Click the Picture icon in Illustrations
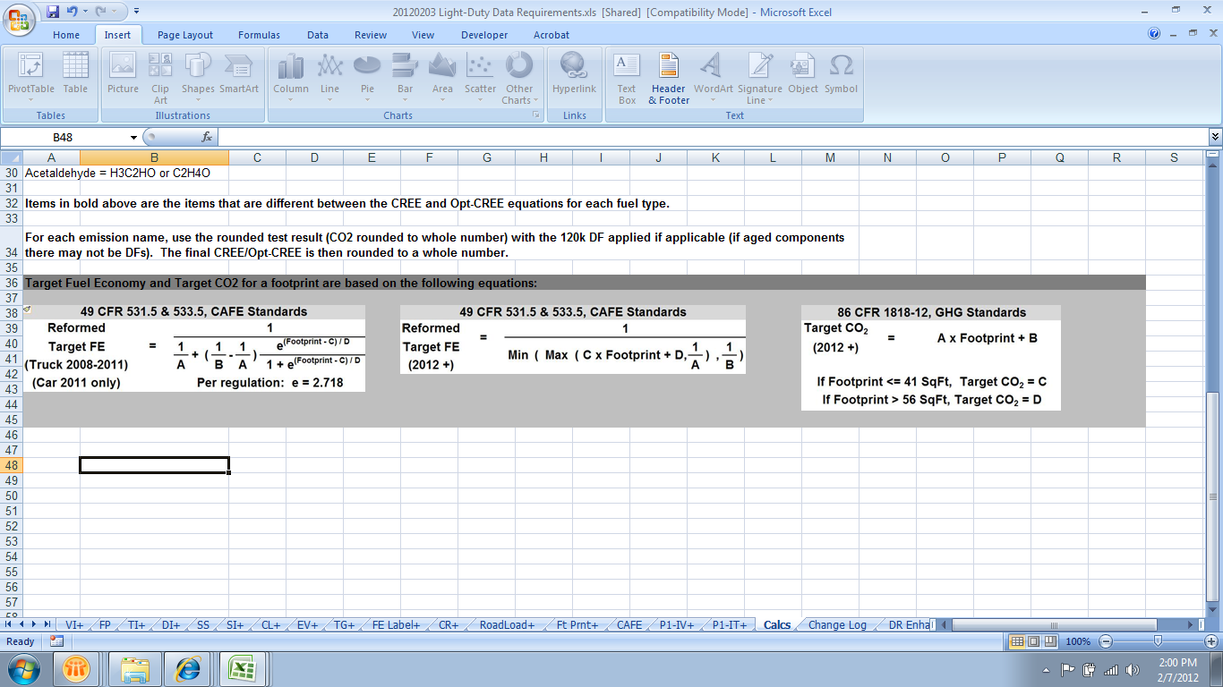Image resolution: width=1223 pixels, height=687 pixels. point(123,74)
